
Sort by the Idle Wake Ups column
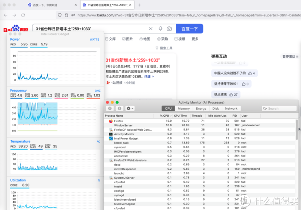tap(217, 116)
